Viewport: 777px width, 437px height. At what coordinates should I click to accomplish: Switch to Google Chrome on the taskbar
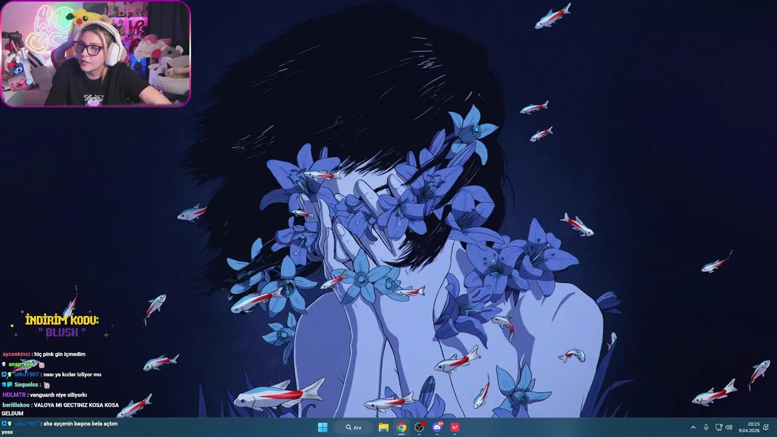401,427
